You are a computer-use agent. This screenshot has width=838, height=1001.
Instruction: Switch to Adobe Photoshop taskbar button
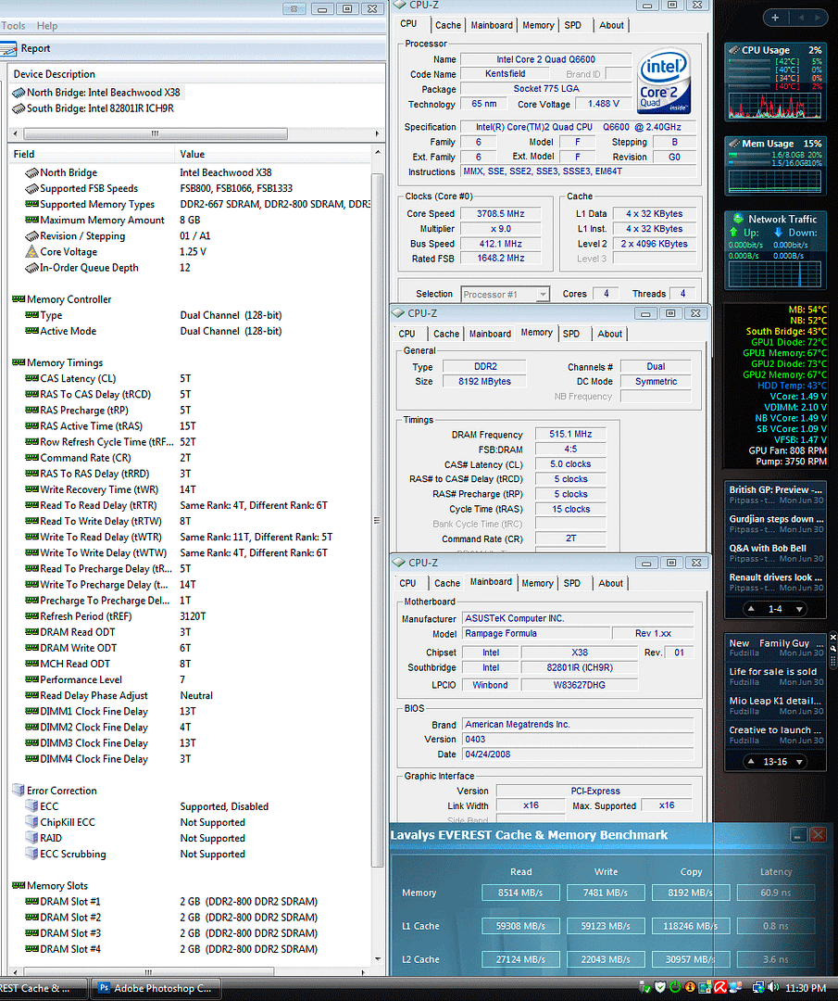[x=155, y=988]
